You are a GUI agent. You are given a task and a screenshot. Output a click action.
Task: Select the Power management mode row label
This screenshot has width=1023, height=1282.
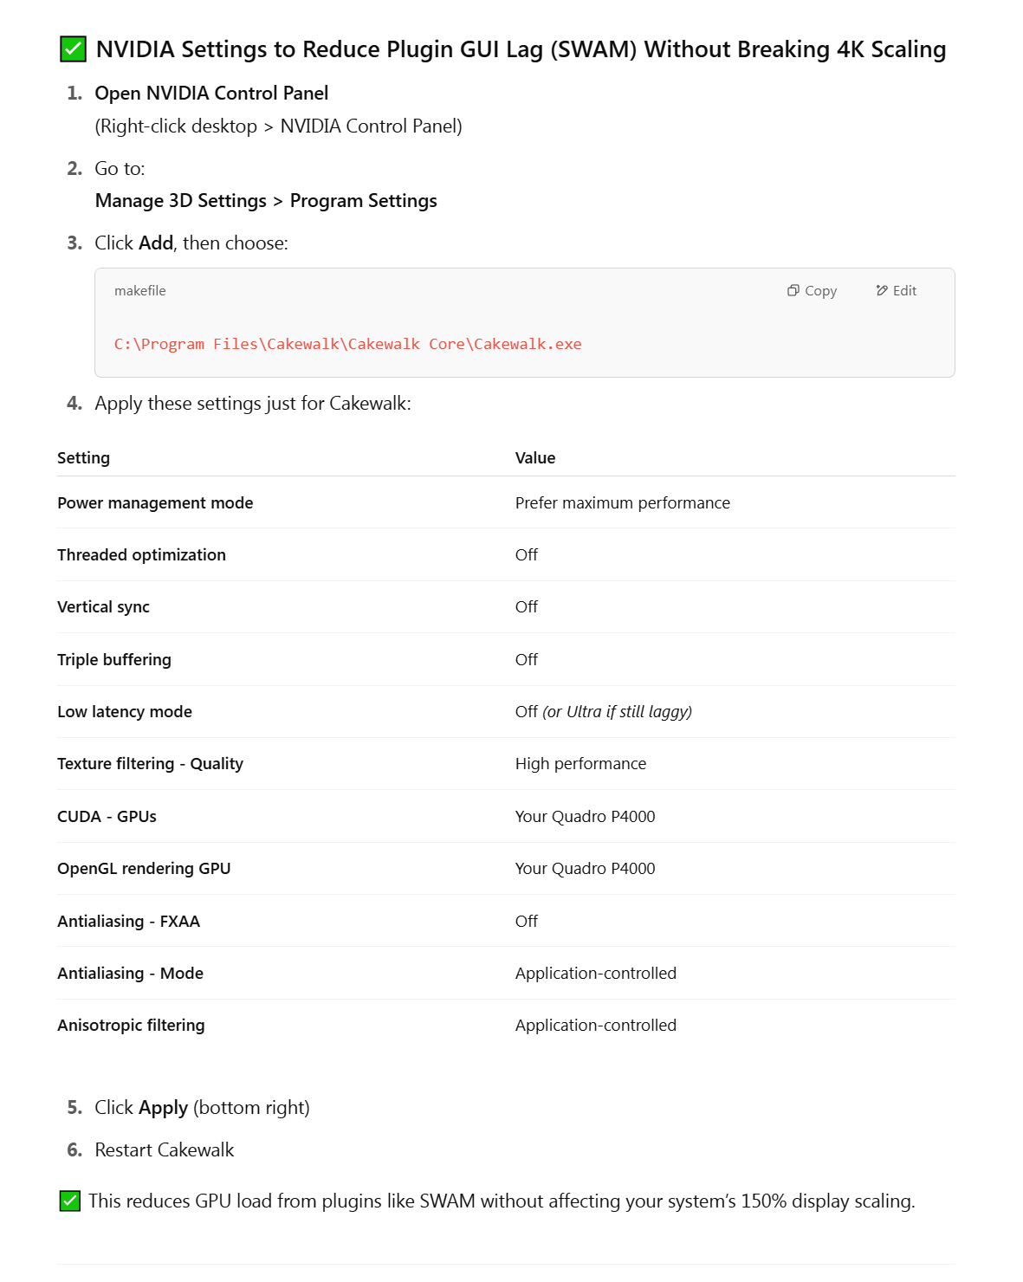(155, 503)
